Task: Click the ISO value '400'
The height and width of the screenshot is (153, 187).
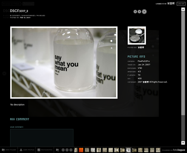Action: point(140,79)
